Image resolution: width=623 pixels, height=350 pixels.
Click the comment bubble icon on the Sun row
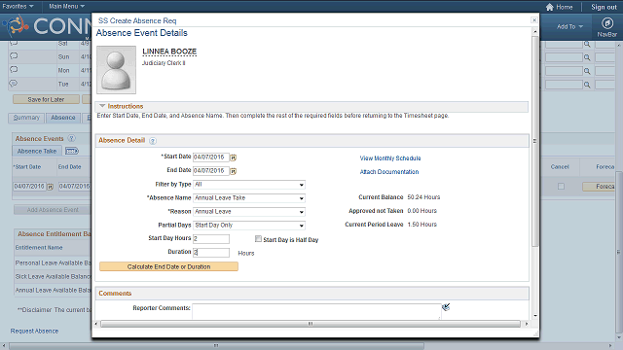[14, 56]
